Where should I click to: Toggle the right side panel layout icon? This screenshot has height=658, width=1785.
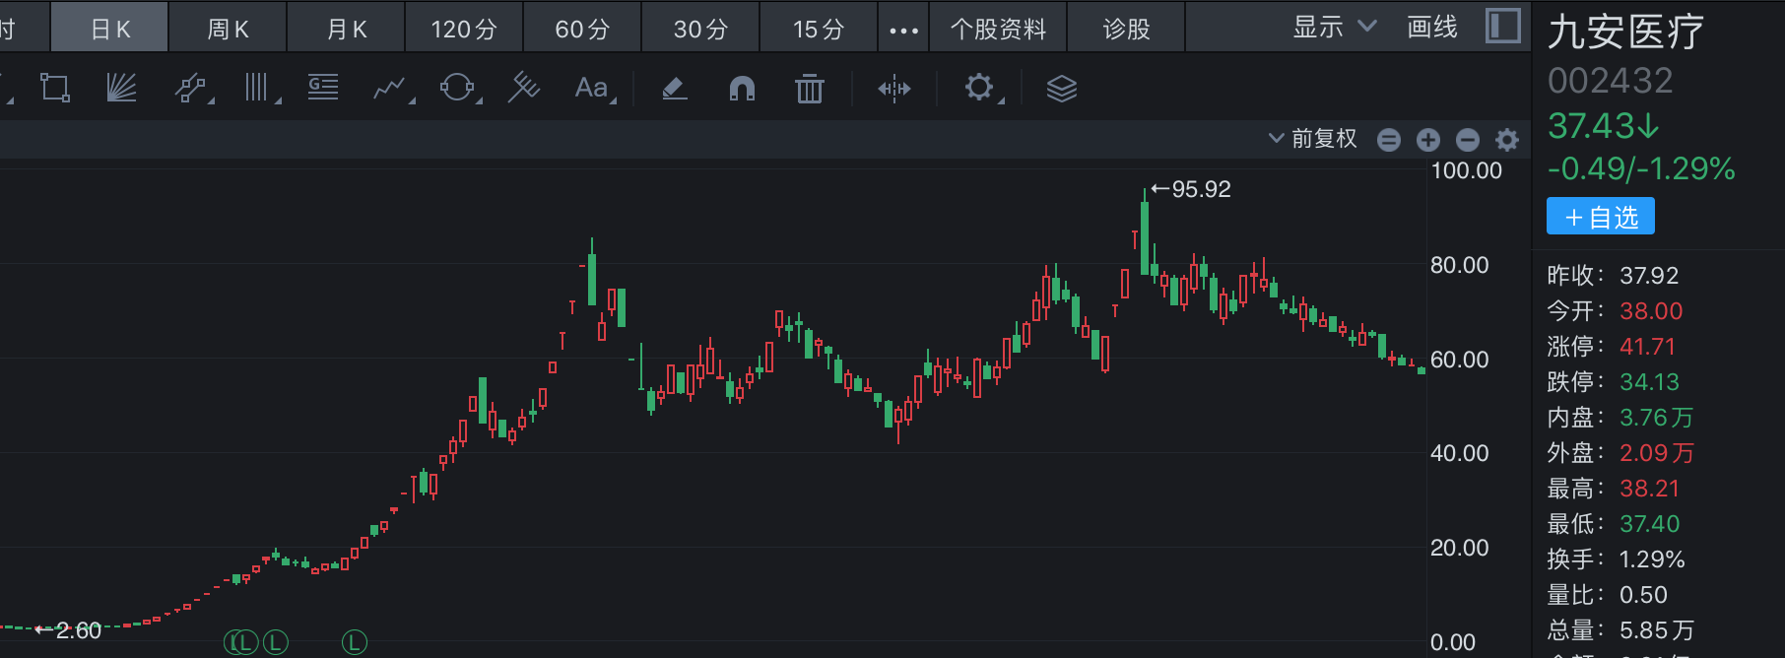tap(1502, 27)
